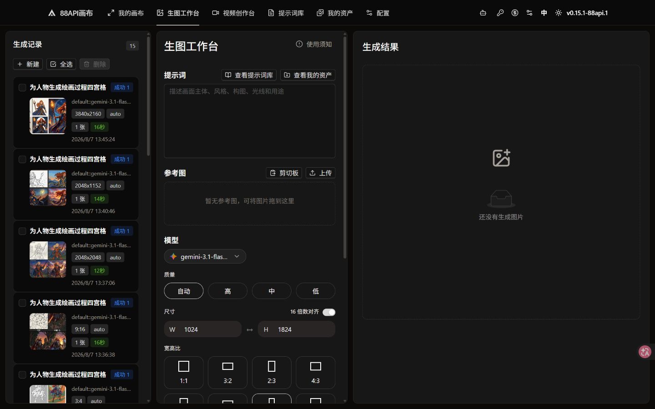
Task: Go to 提示词库 tab
Action: [286, 13]
